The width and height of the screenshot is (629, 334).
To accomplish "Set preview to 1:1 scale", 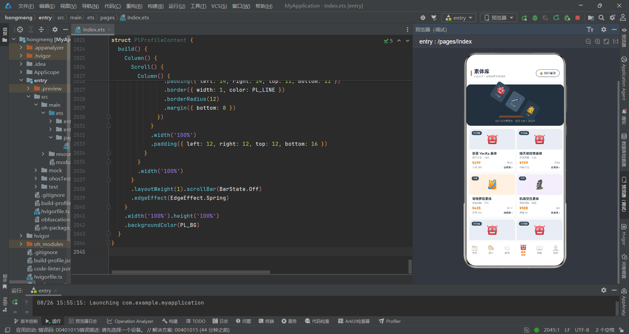I will [615, 42].
